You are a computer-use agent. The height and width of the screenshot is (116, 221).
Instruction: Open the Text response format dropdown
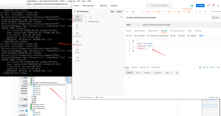point(169,73)
